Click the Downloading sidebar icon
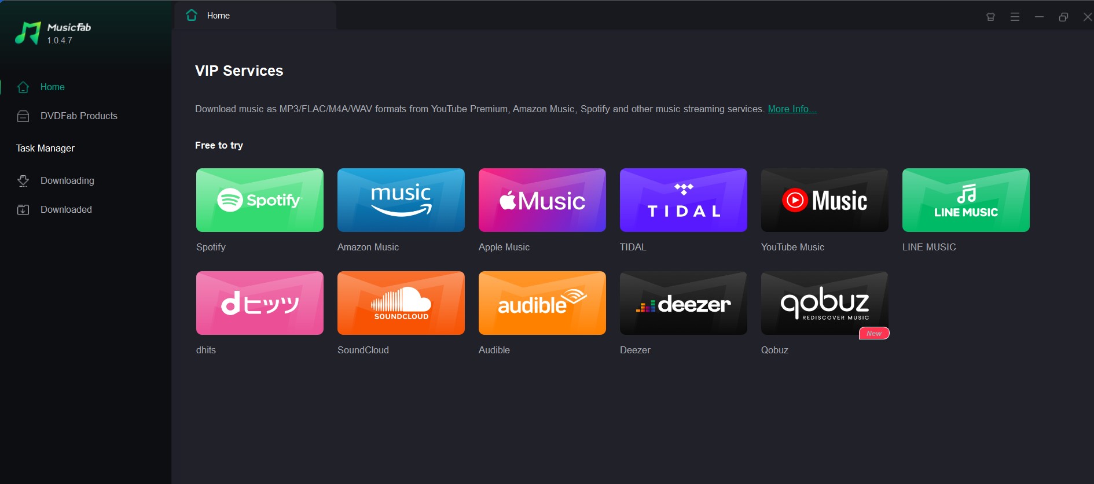The image size is (1094, 484). tap(23, 181)
